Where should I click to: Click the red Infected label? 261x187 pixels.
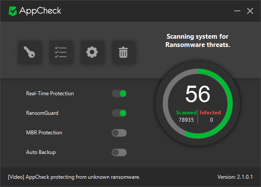(x=210, y=113)
